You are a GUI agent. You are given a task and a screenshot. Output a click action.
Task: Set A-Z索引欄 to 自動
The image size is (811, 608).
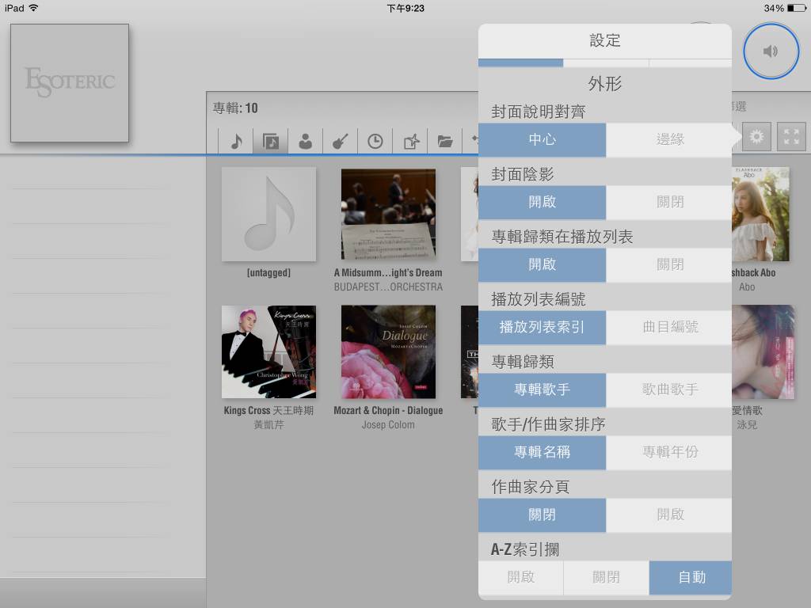point(690,577)
